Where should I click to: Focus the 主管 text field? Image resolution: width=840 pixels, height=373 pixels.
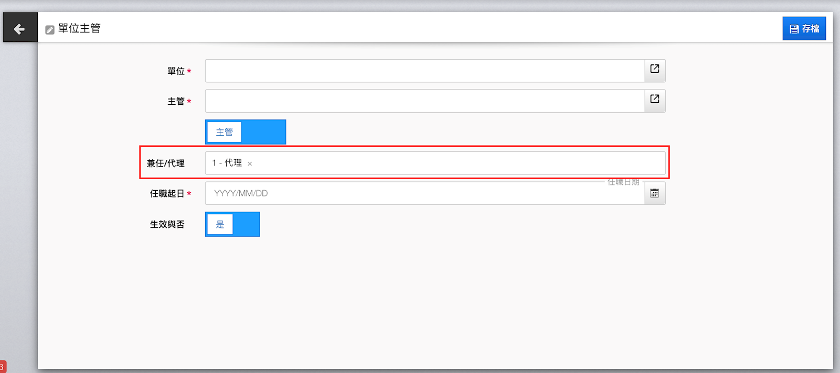[424, 101]
